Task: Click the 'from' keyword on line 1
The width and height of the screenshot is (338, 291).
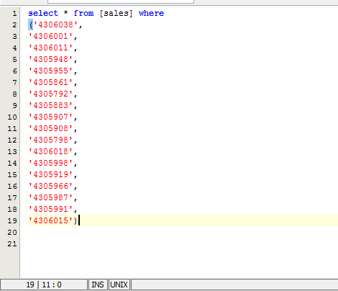Action: [83, 13]
